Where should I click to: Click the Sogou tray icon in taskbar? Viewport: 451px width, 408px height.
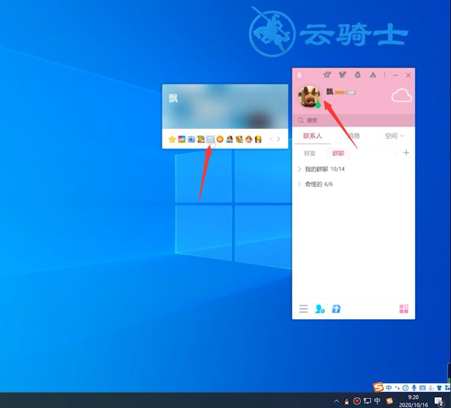coord(389,401)
